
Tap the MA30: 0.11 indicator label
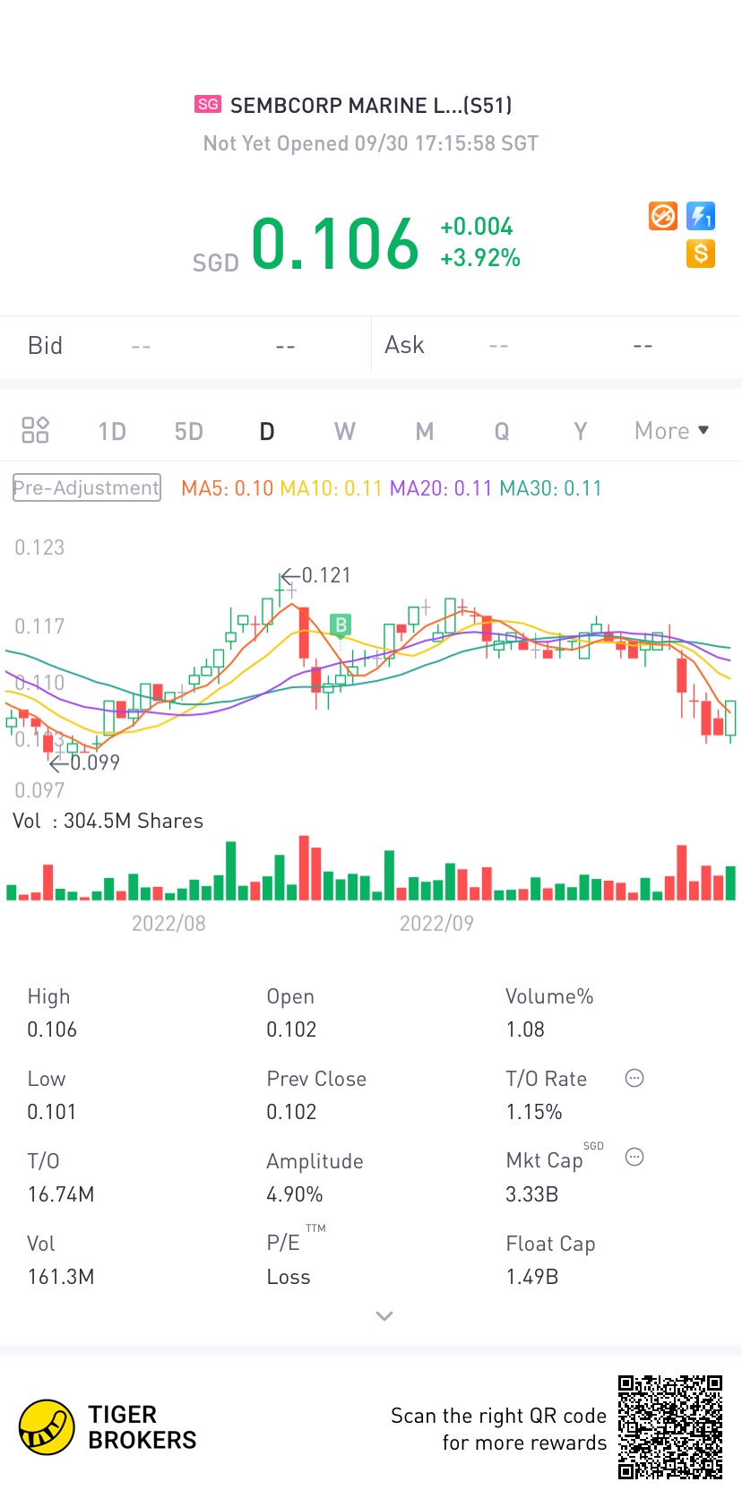click(x=550, y=488)
